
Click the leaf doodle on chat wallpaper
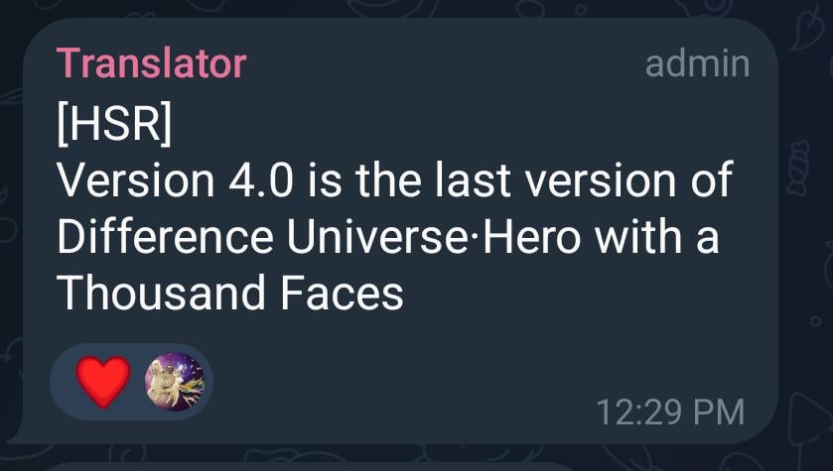806,29
